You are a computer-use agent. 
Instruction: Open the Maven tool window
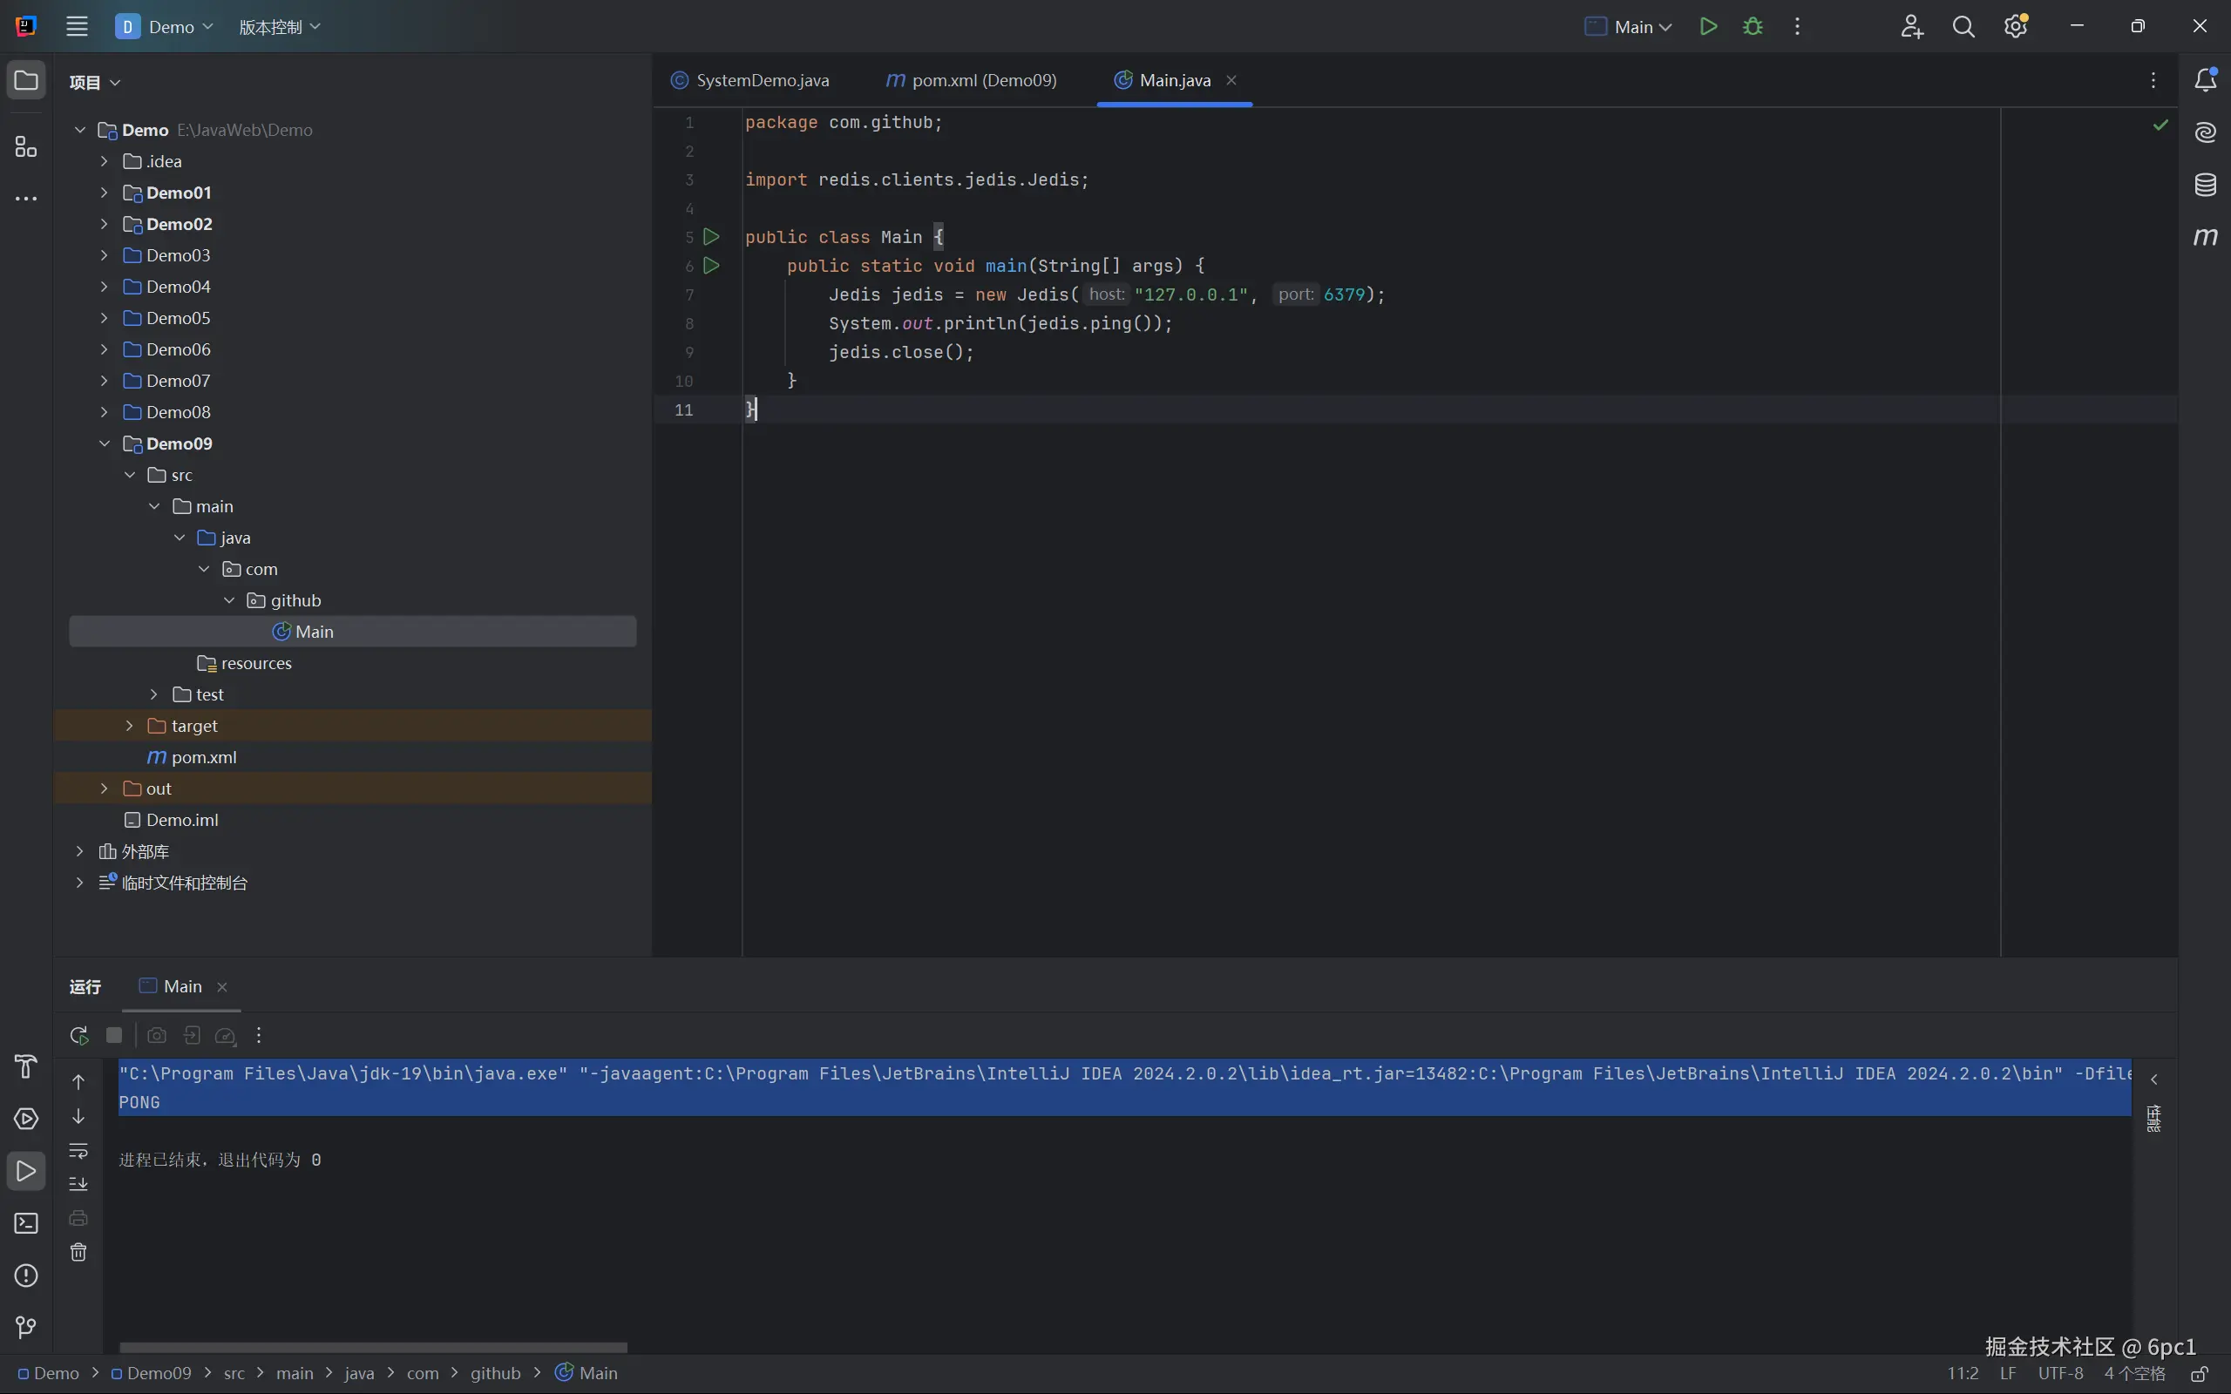2205,237
